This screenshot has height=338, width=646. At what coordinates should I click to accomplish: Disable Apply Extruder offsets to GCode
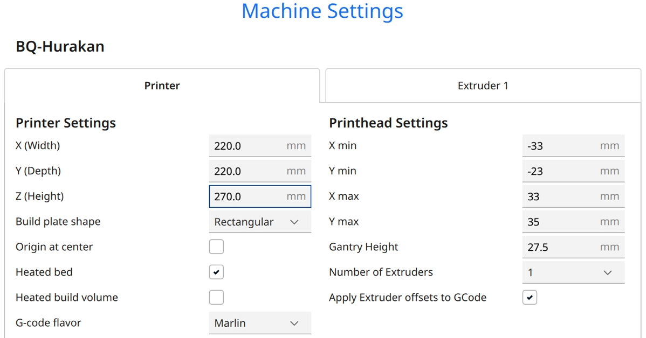coord(530,298)
